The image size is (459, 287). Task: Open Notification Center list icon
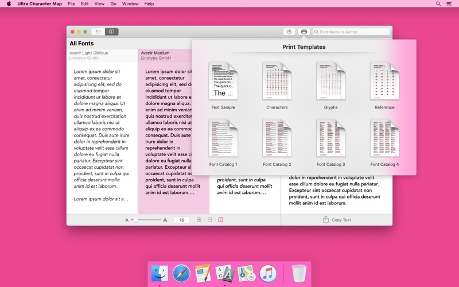[449, 4]
